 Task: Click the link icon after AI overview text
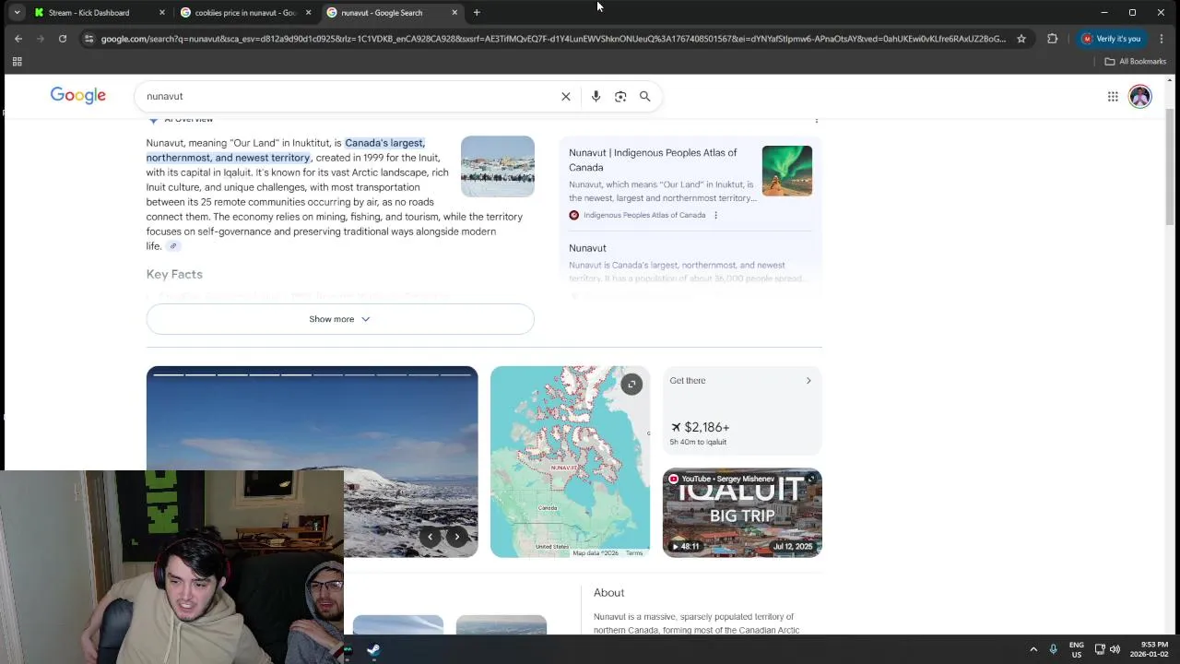[172, 246]
